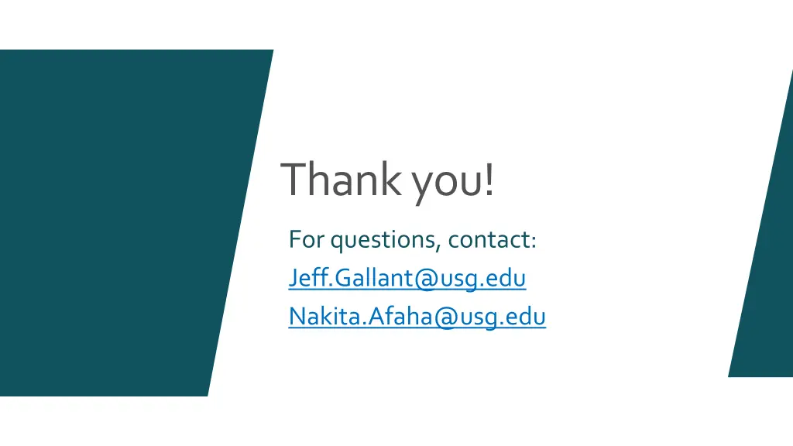Select the 'Thank you!' slide title
The height and width of the screenshot is (446, 793).
[387, 180]
